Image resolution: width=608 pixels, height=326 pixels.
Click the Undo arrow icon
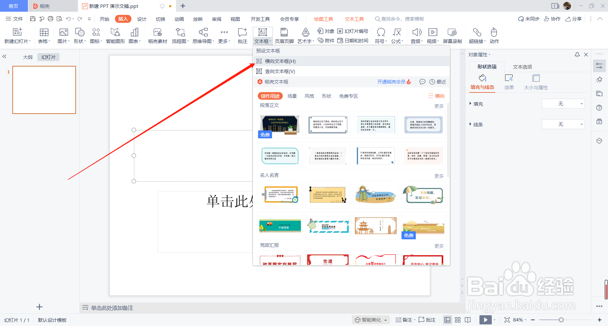click(x=68, y=19)
